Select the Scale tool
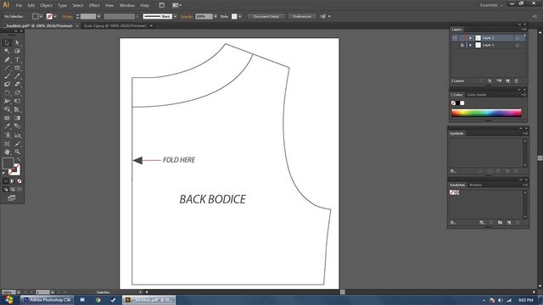 [17, 92]
